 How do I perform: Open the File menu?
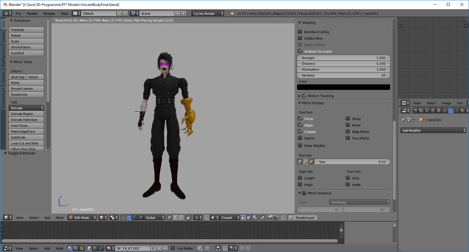(18, 13)
